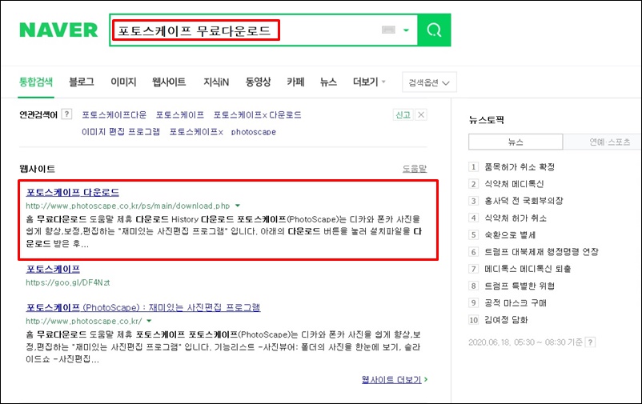Viewport: 642px width, 404px height.
Task: Click the green search magnifier button
Action: 434,30
